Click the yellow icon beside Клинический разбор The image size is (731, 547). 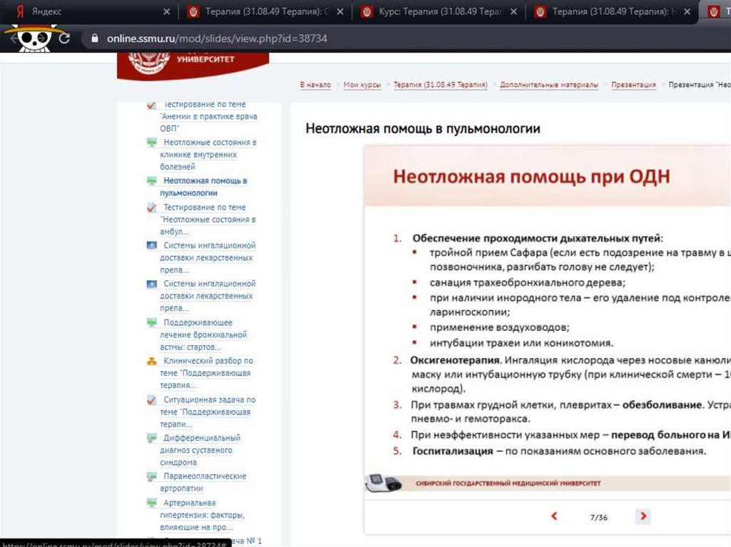click(151, 361)
